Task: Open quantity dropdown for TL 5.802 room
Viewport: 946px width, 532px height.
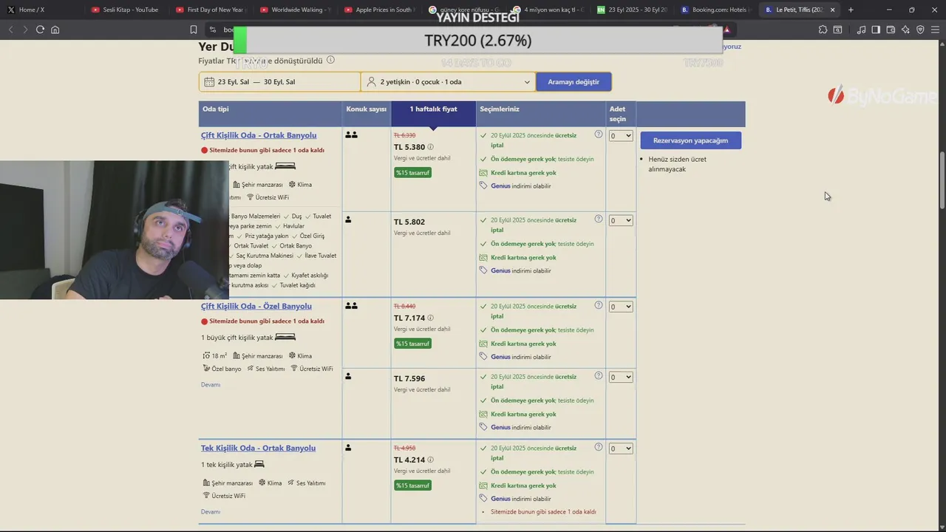Action: [621, 220]
